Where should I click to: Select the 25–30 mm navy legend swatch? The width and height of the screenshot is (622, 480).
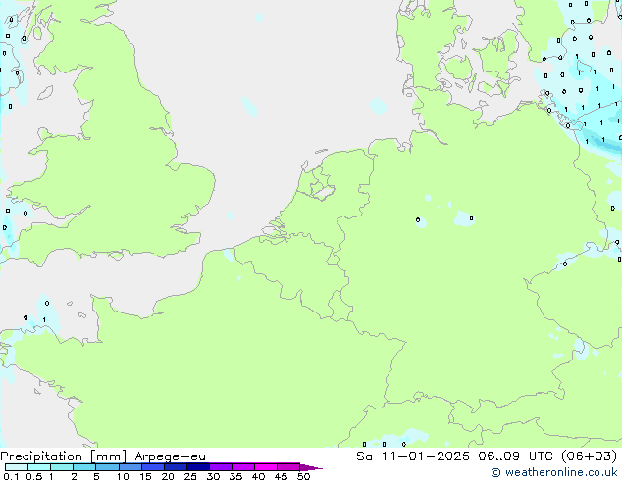[198, 467]
